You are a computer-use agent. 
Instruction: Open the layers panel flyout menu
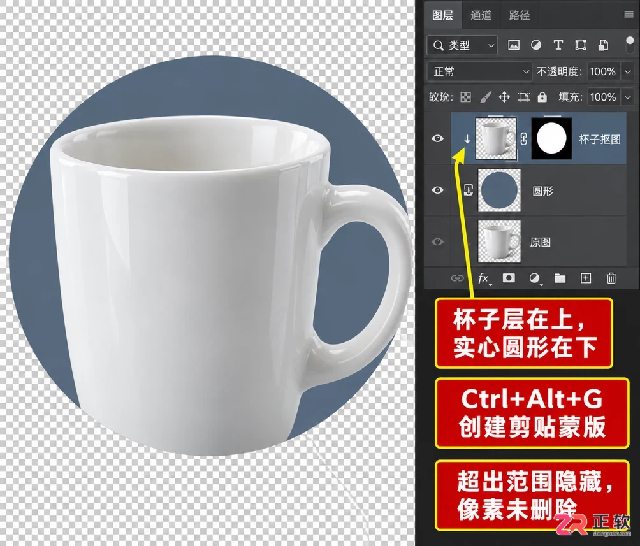(x=629, y=15)
